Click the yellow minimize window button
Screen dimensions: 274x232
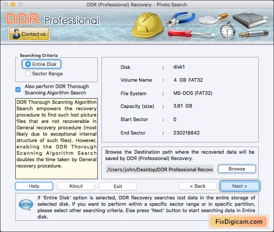(13, 4)
